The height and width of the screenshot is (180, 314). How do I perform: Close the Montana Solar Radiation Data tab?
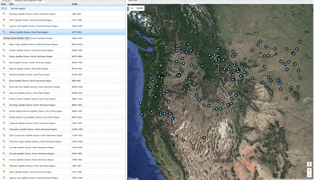click(45, 1)
